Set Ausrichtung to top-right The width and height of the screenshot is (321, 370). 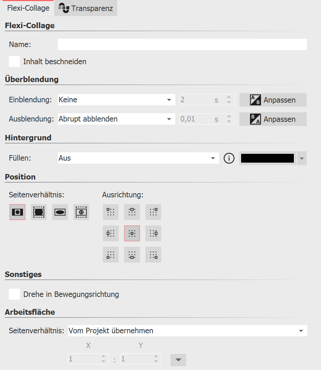pyautogui.click(x=153, y=212)
